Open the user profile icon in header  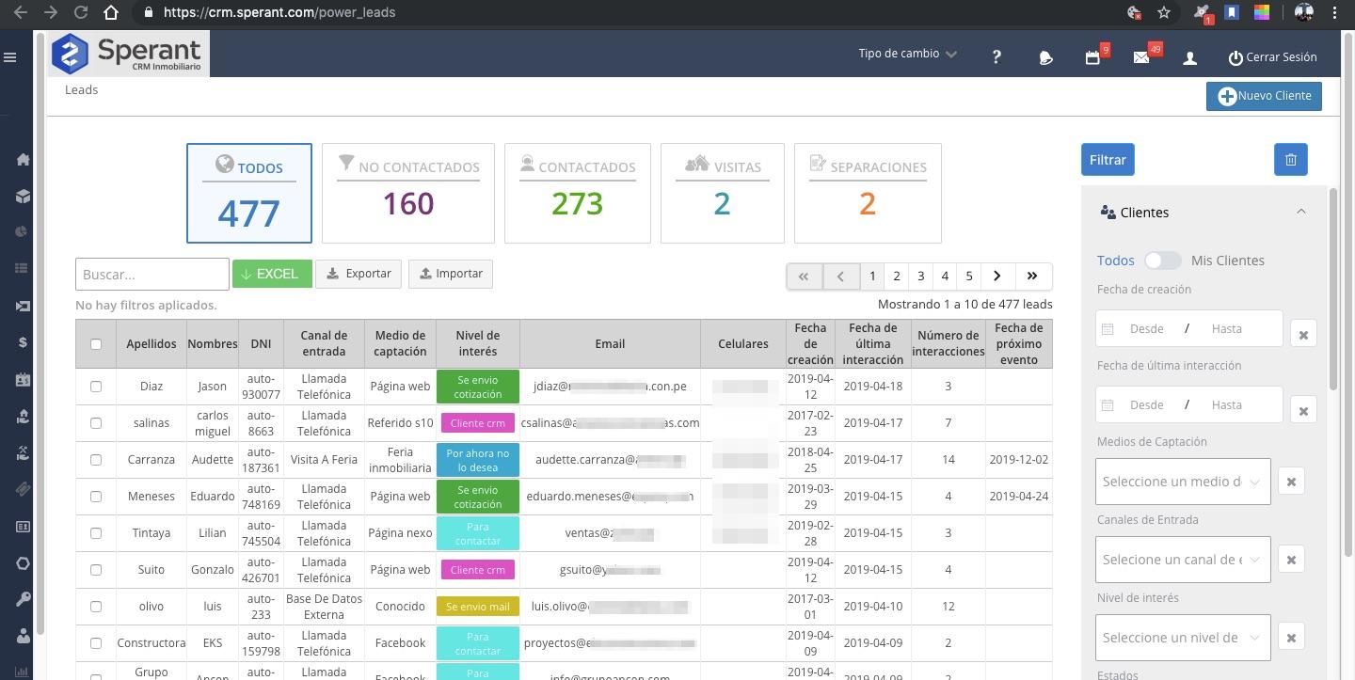(x=1189, y=57)
